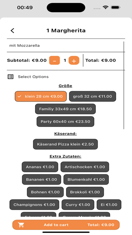Toggle Curry €1.00 extra ingredient
The width and height of the screenshot is (132, 235).
[78, 205]
